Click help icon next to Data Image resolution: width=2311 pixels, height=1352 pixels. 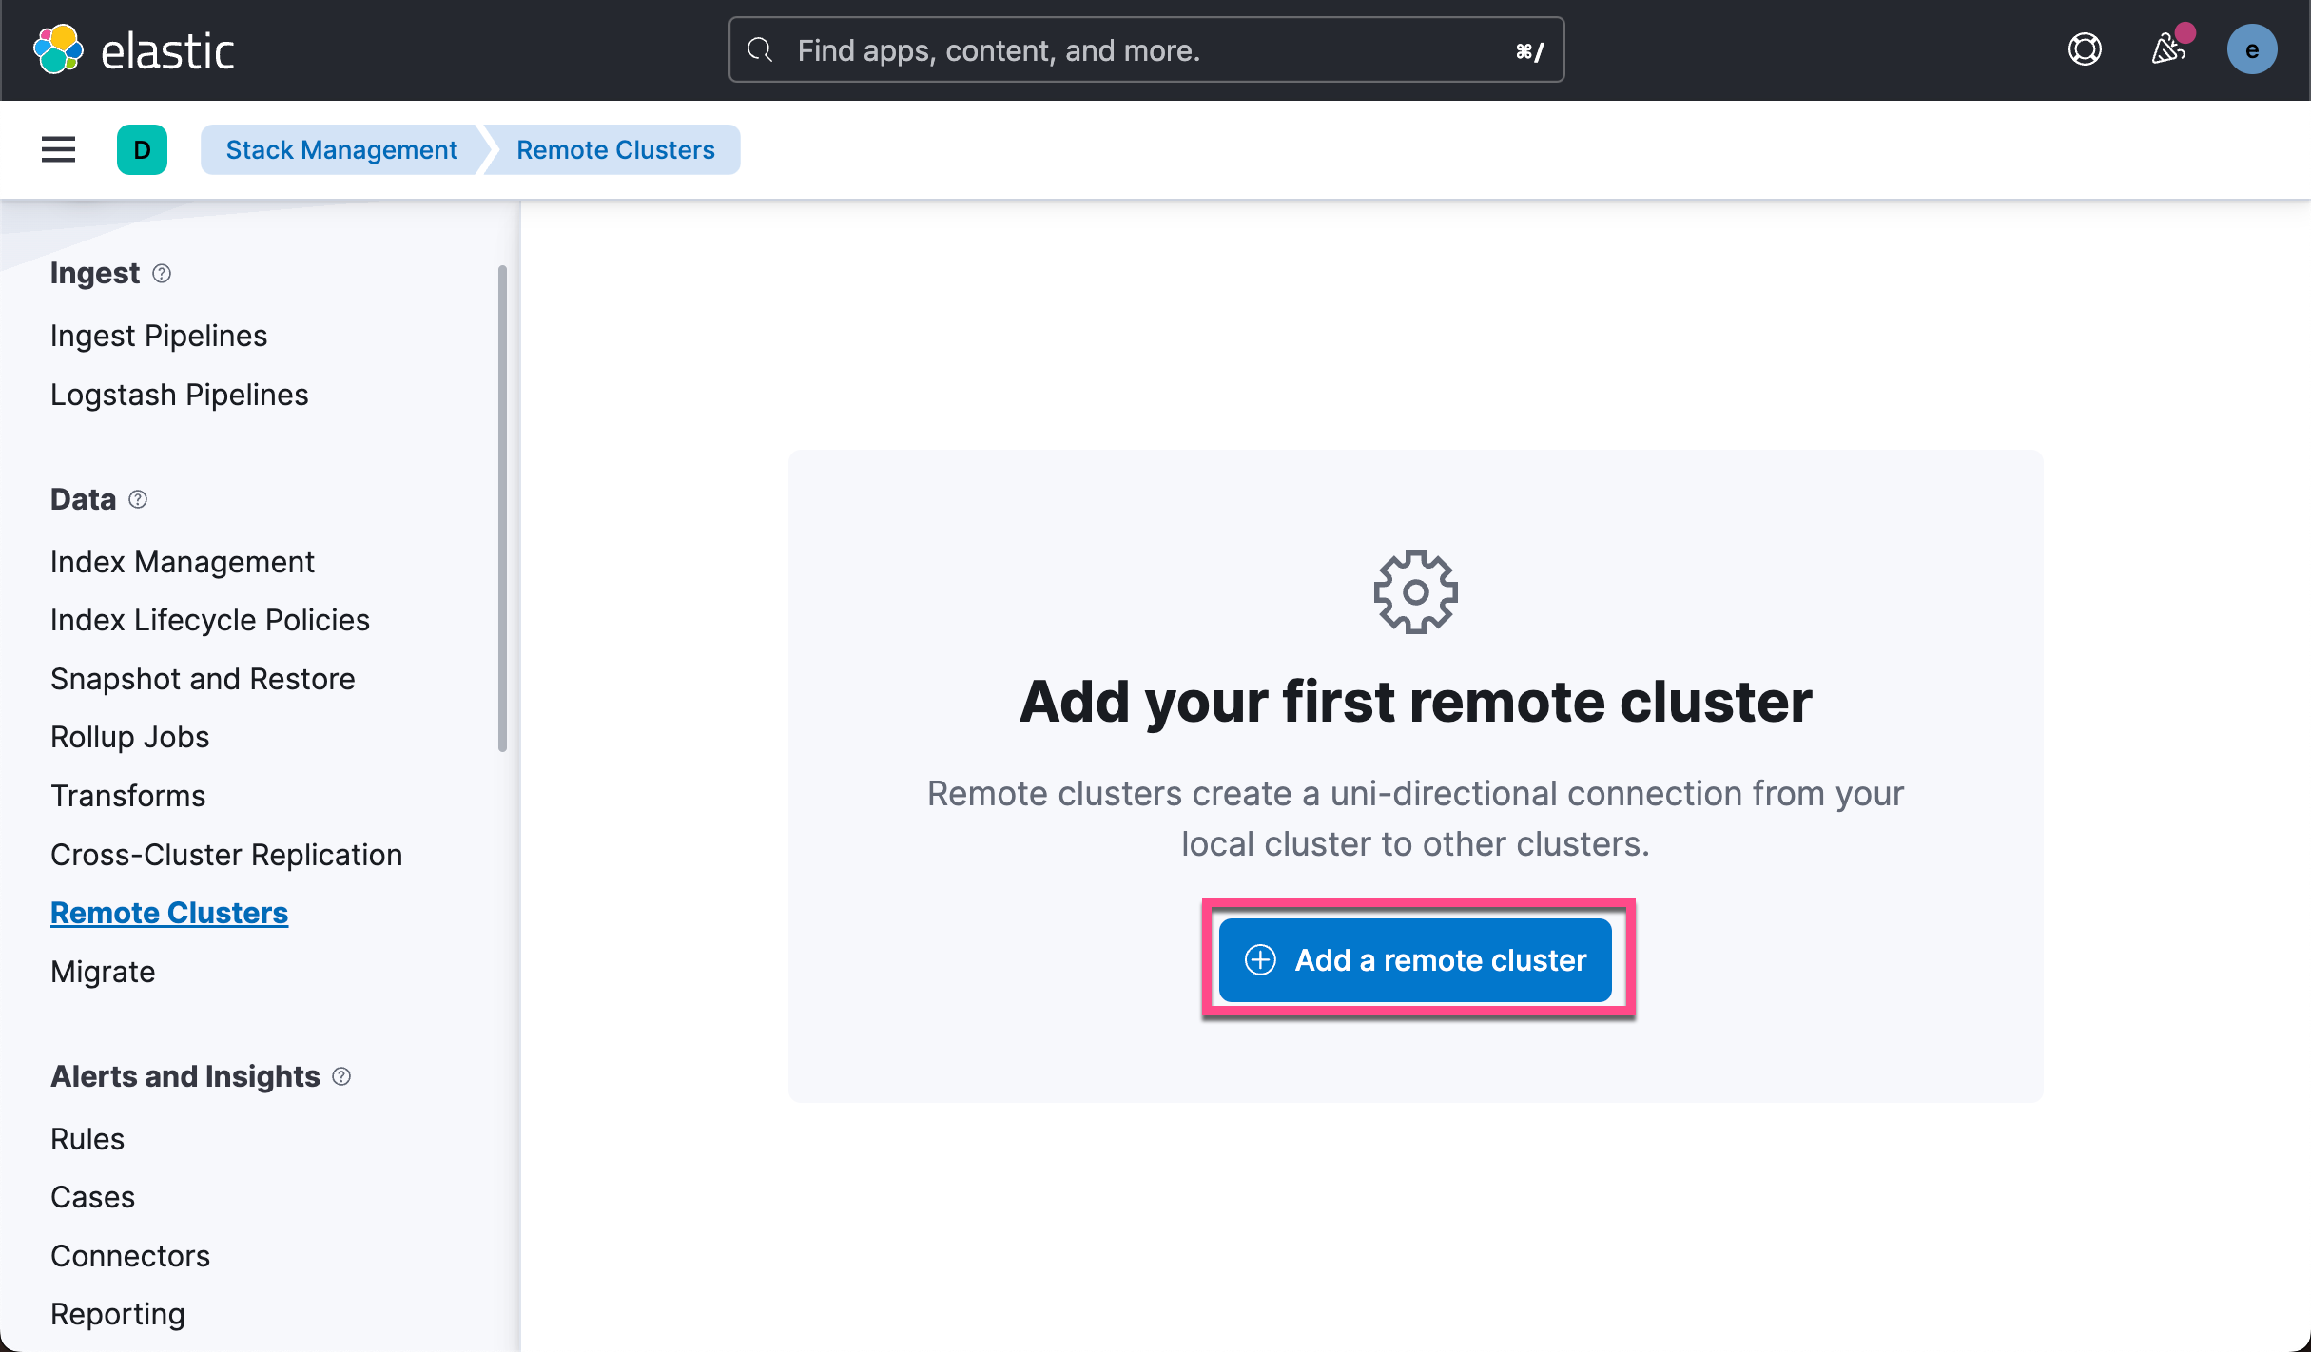138,499
